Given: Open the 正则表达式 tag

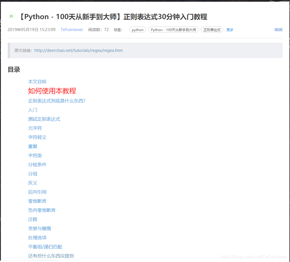Looking at the screenshot, I should [212, 29].
